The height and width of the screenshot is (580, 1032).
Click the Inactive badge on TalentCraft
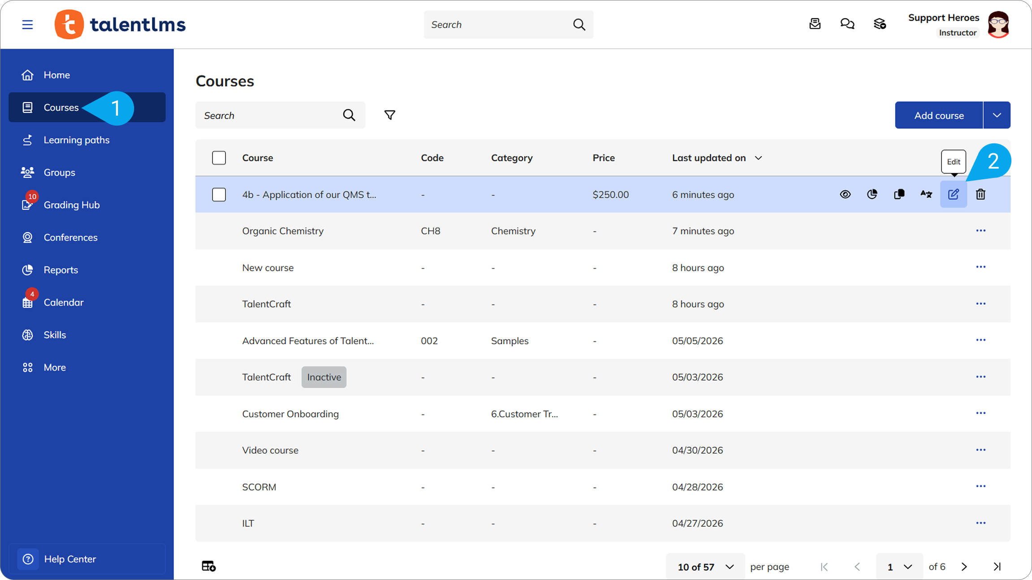pyautogui.click(x=324, y=377)
